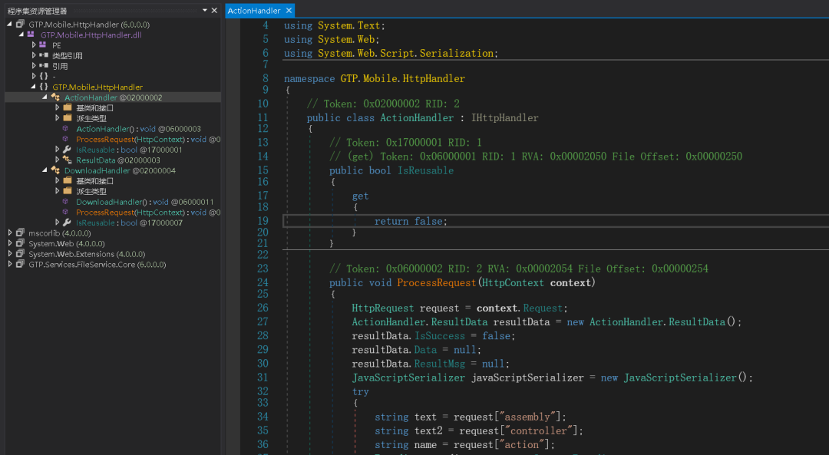Screen dimensions: 829x455
Task: Click the folder icon of 派生类型 under DownloadHandler
Action: 68,191
